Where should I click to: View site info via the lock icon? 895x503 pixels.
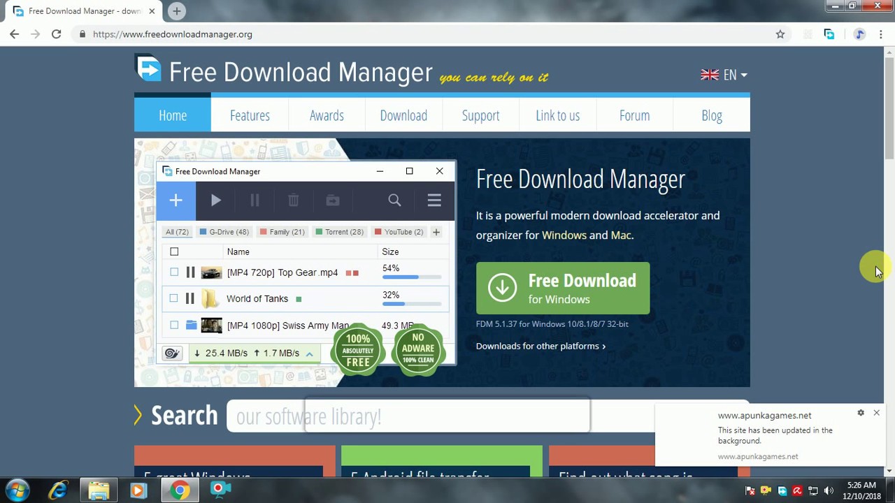coord(83,34)
